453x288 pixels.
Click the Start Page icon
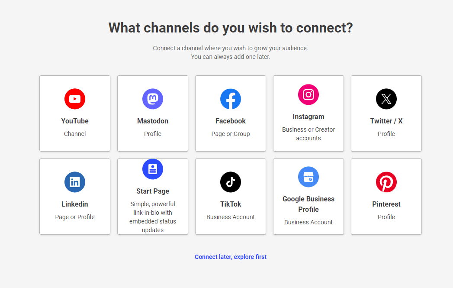tap(152, 169)
